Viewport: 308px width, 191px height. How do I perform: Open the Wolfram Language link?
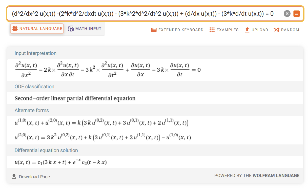(x=276, y=176)
